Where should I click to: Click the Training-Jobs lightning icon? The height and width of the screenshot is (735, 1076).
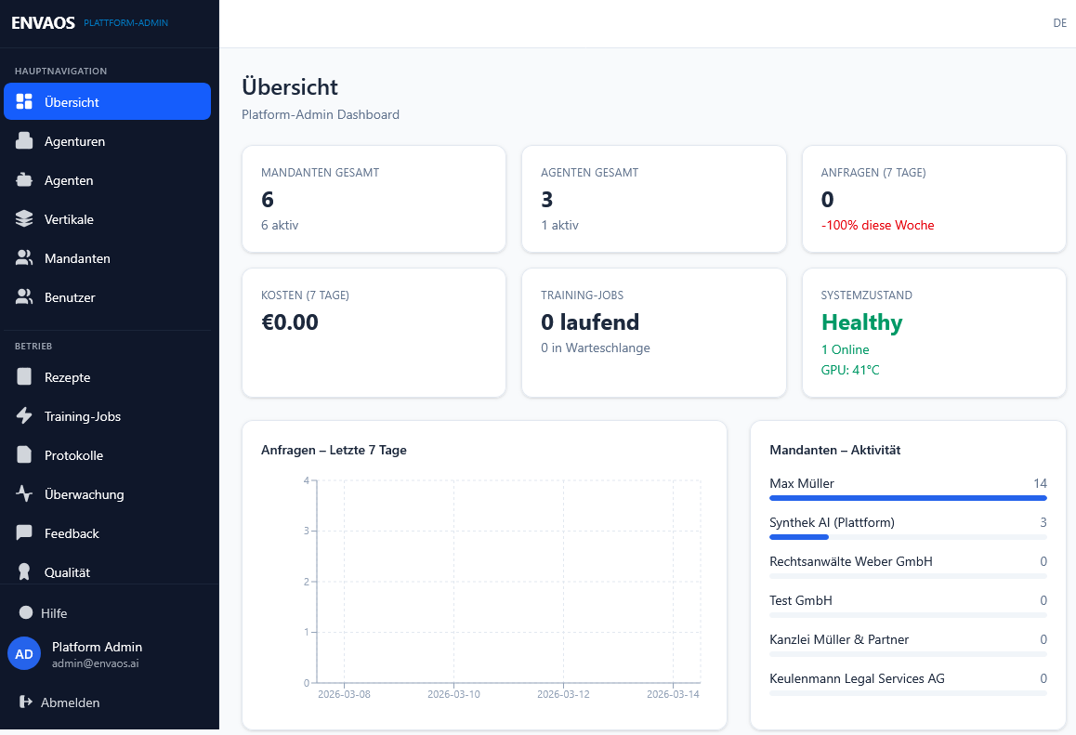click(24, 416)
